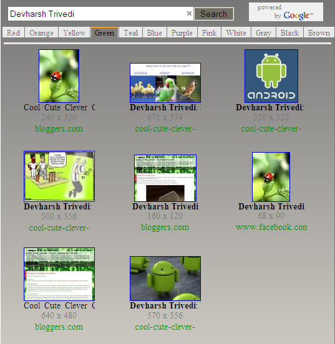The height and width of the screenshot is (344, 335).
Task: Select the Red color tab
Action: coord(13,32)
